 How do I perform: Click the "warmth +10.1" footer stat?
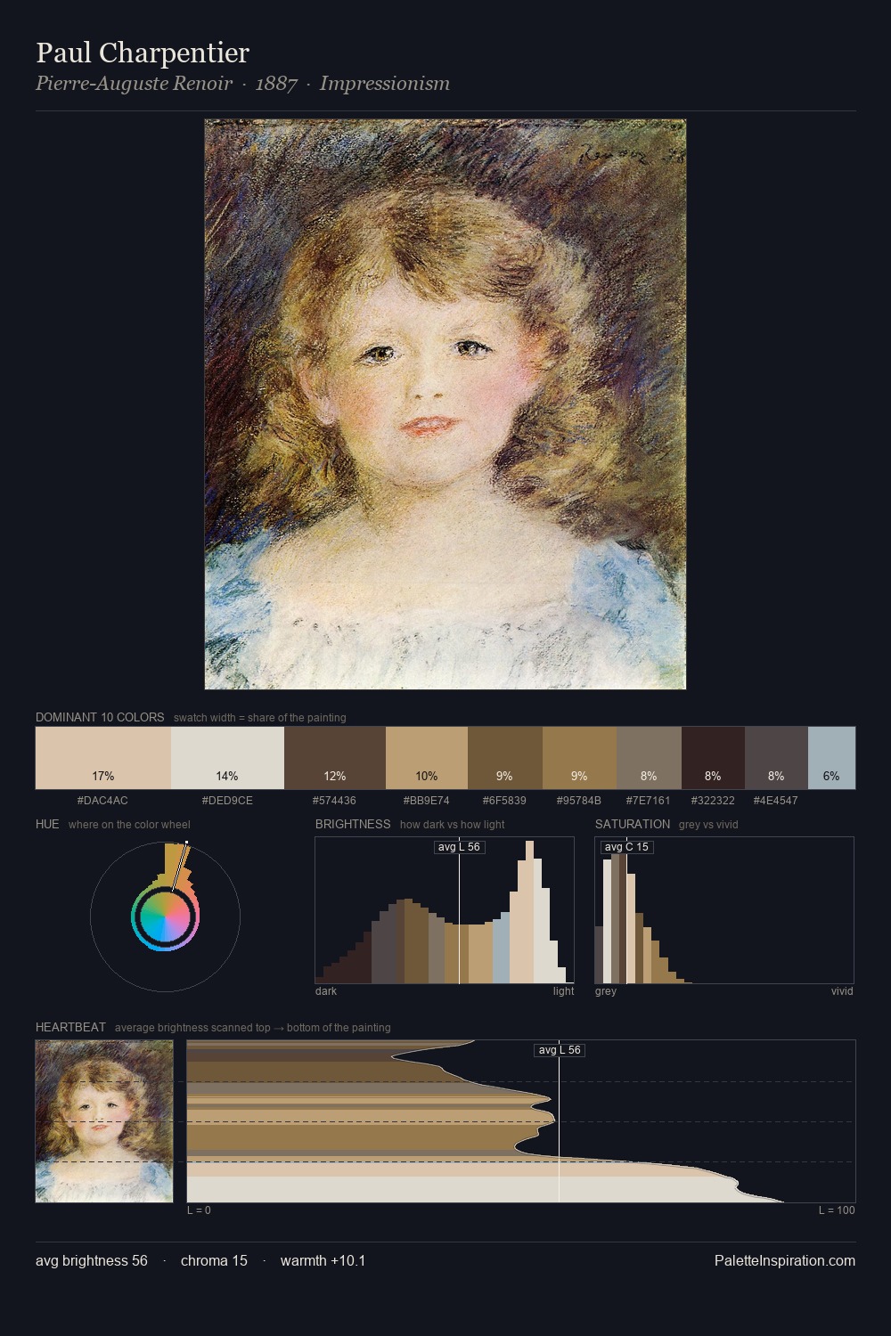(323, 1260)
